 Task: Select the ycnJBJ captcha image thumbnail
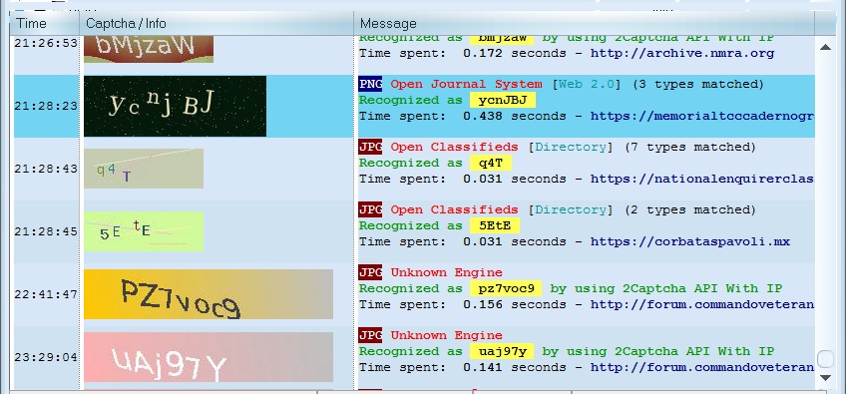point(175,106)
